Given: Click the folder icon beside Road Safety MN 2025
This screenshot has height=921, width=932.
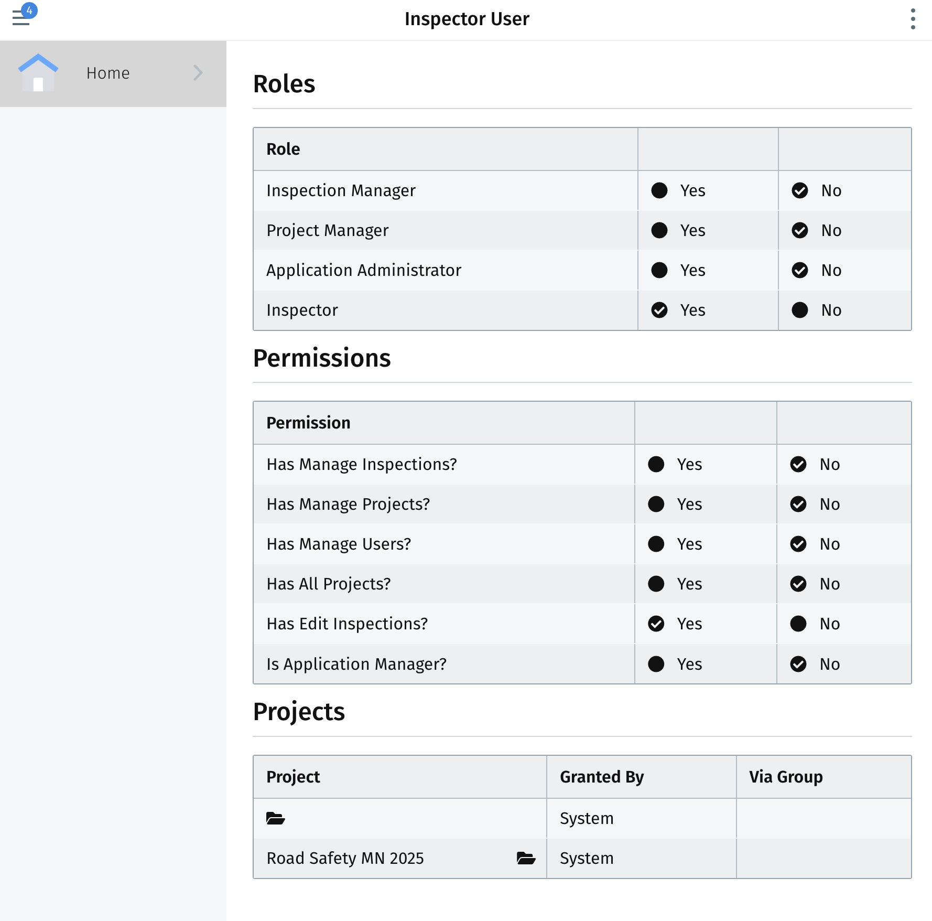Looking at the screenshot, I should point(526,858).
